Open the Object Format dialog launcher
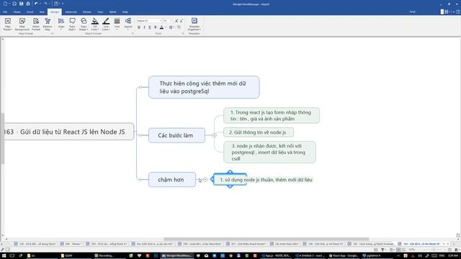This screenshot has width=461, height=259. coord(133,34)
